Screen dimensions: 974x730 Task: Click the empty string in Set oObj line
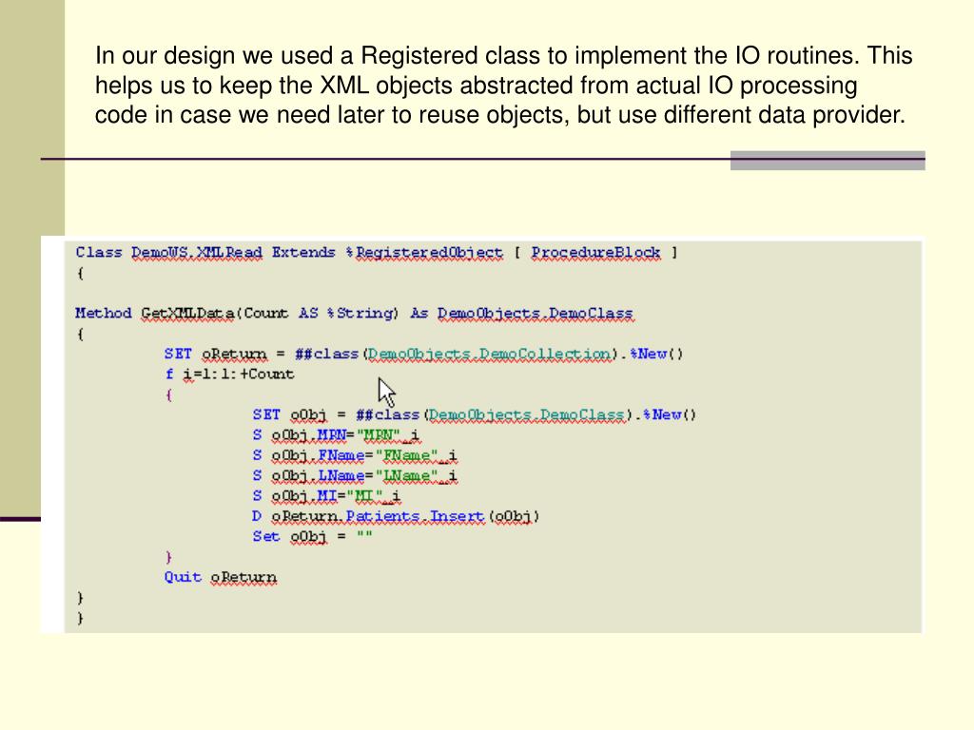[x=363, y=537]
